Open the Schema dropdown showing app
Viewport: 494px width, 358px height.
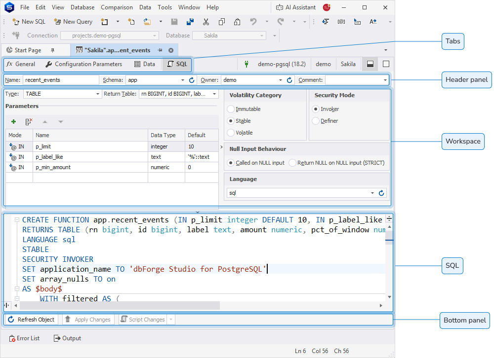pos(183,80)
